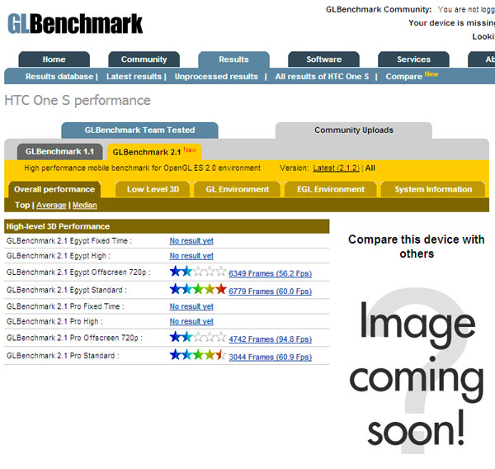Open the Community navigation tab
This screenshot has width=495, height=469.
(144, 59)
